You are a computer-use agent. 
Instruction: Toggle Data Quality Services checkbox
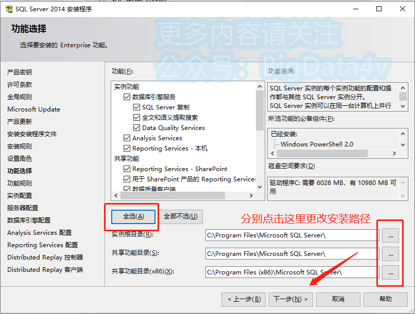coord(136,128)
